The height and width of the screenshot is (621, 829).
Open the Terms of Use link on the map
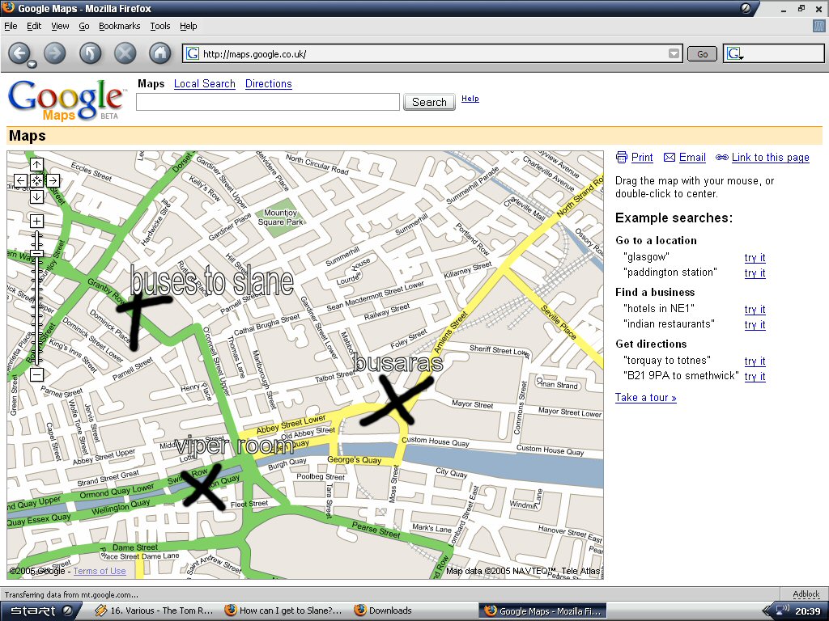[x=100, y=571]
